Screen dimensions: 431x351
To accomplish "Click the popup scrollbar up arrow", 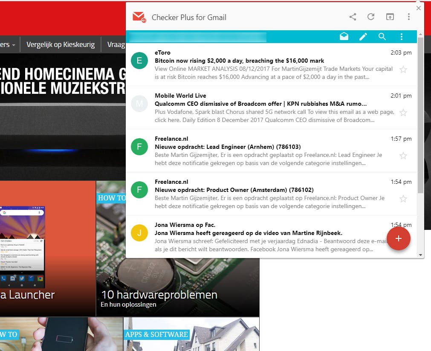I will point(420,35).
